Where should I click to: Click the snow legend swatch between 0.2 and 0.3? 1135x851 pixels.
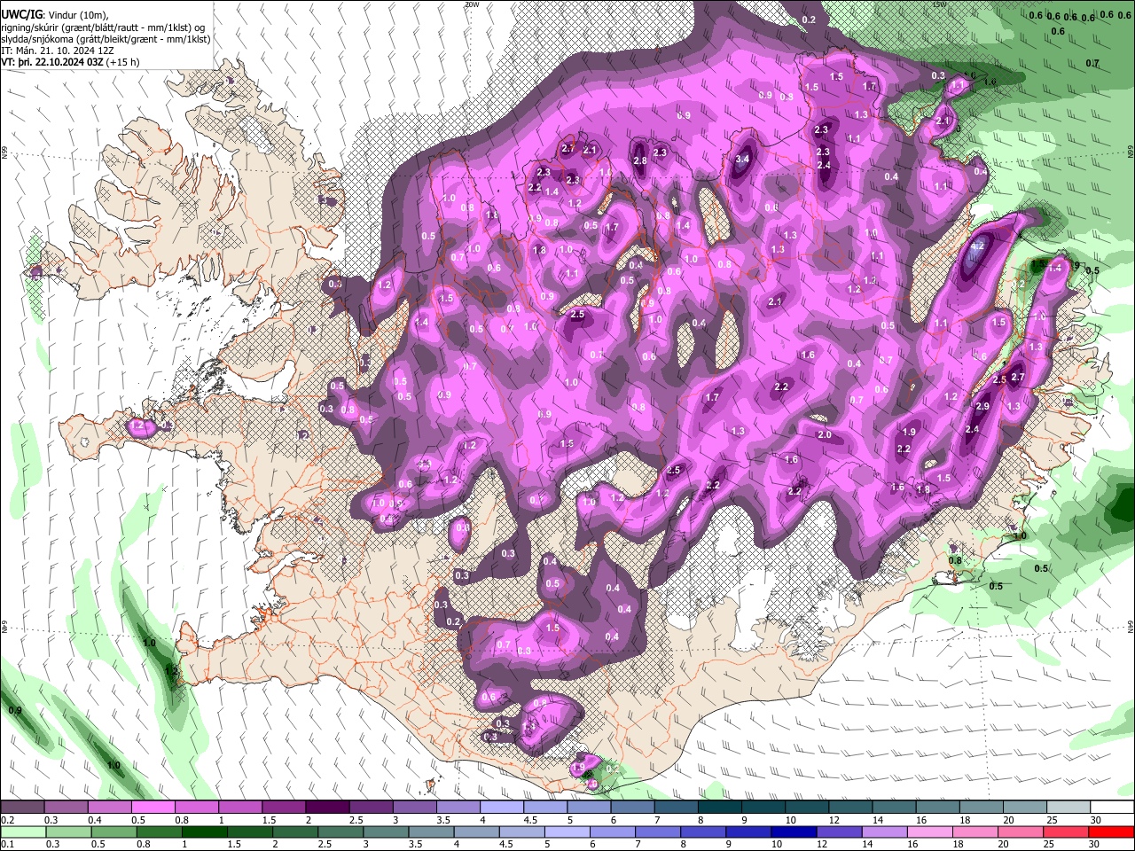tap(22, 808)
